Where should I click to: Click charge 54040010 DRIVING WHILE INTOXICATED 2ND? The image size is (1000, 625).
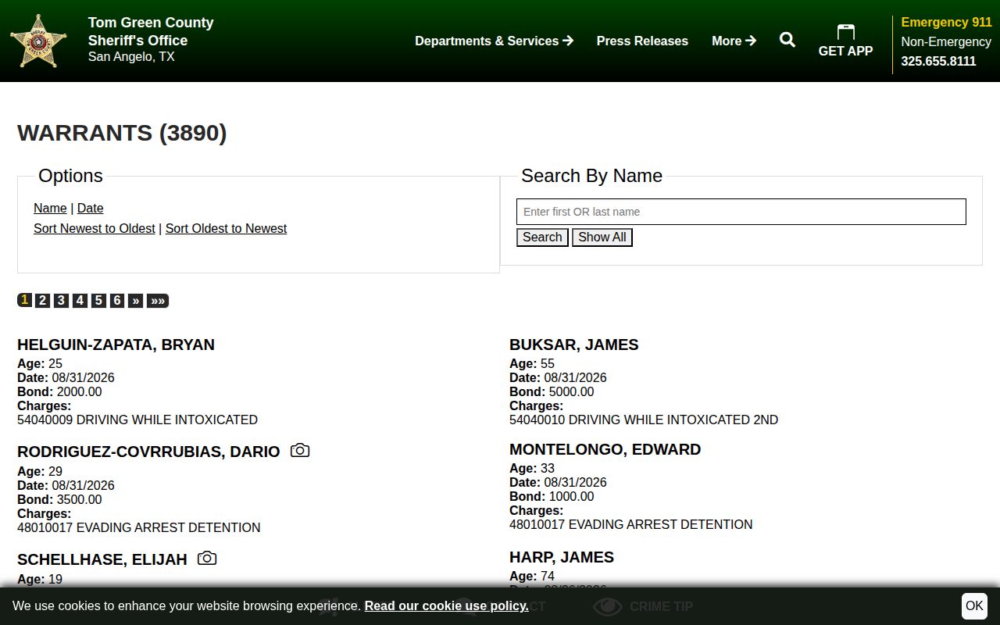coord(644,420)
